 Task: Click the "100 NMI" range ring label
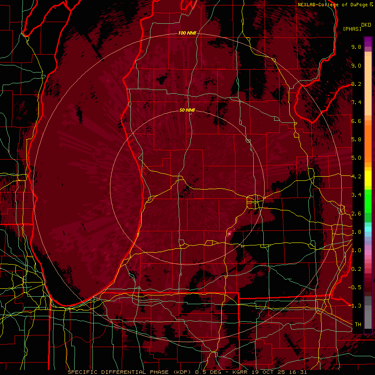tap(187, 33)
